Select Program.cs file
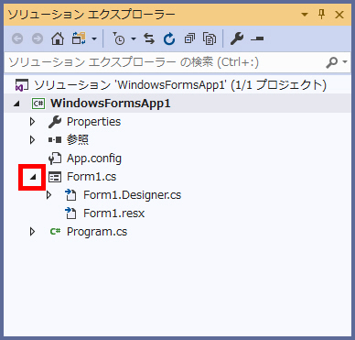 click(97, 232)
